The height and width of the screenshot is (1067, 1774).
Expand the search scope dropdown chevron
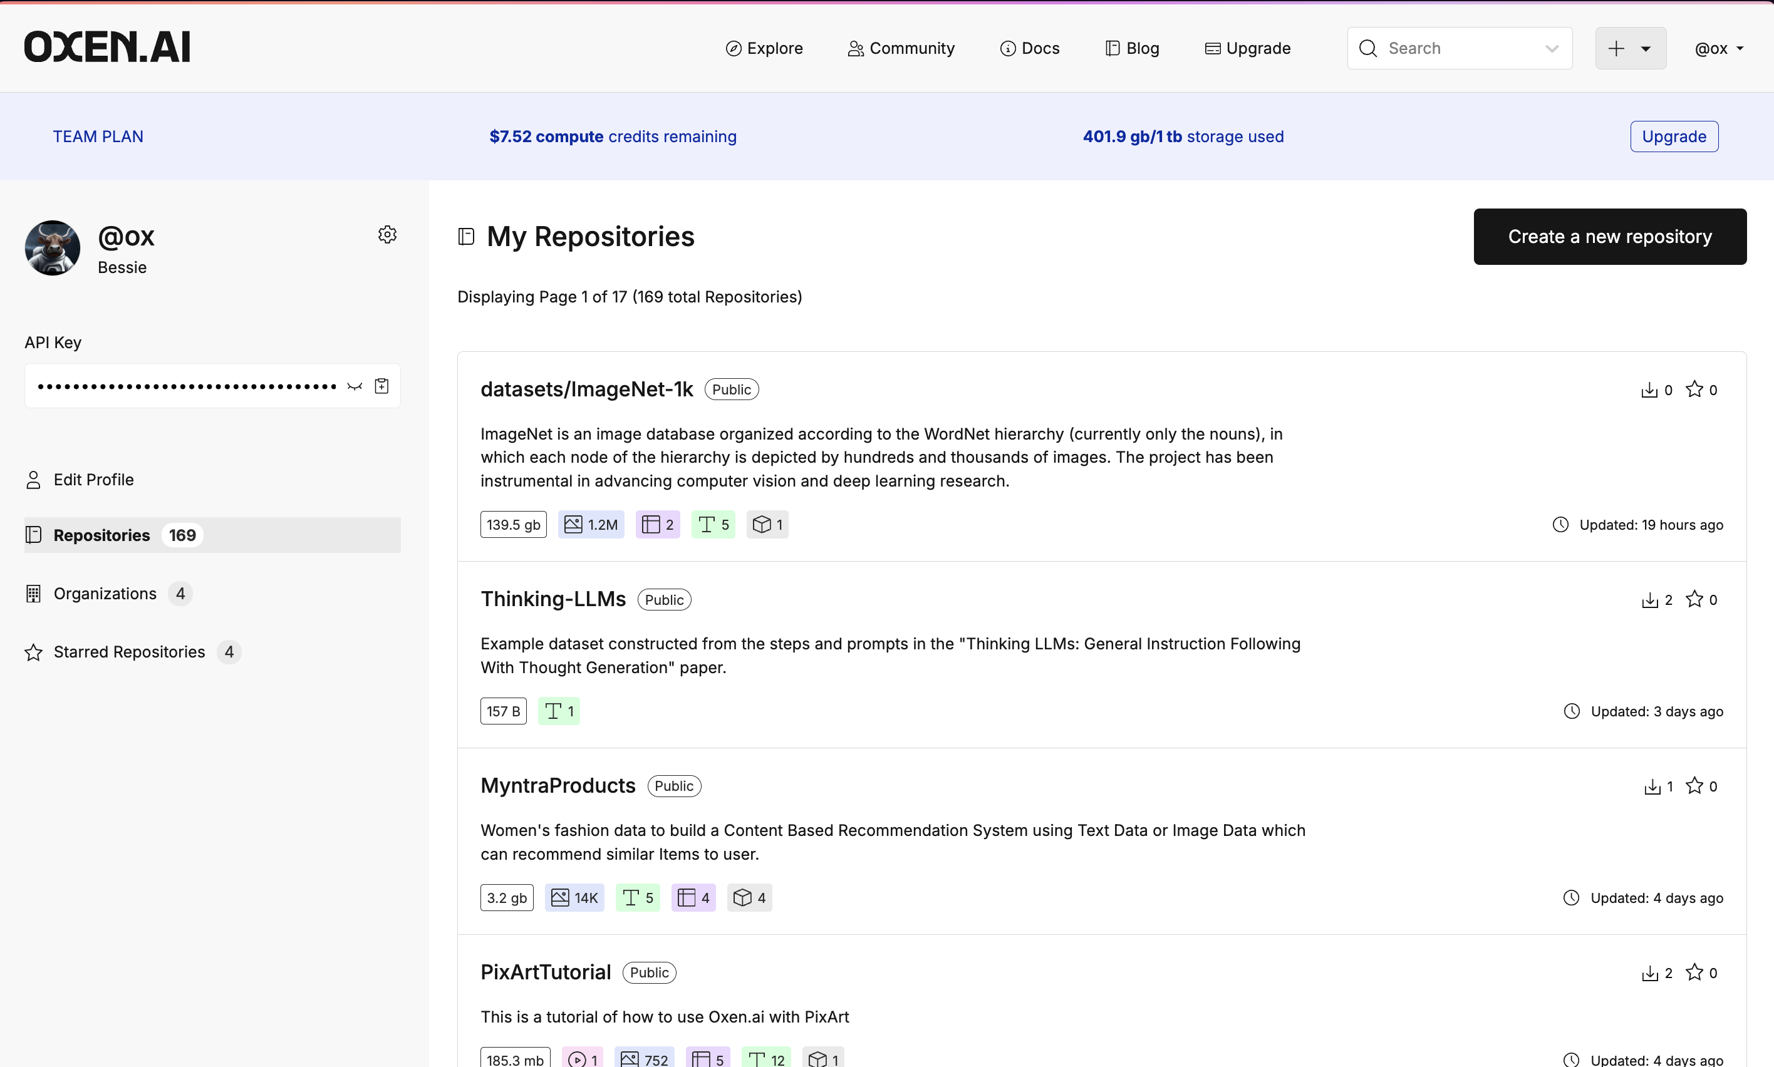[x=1551, y=49]
